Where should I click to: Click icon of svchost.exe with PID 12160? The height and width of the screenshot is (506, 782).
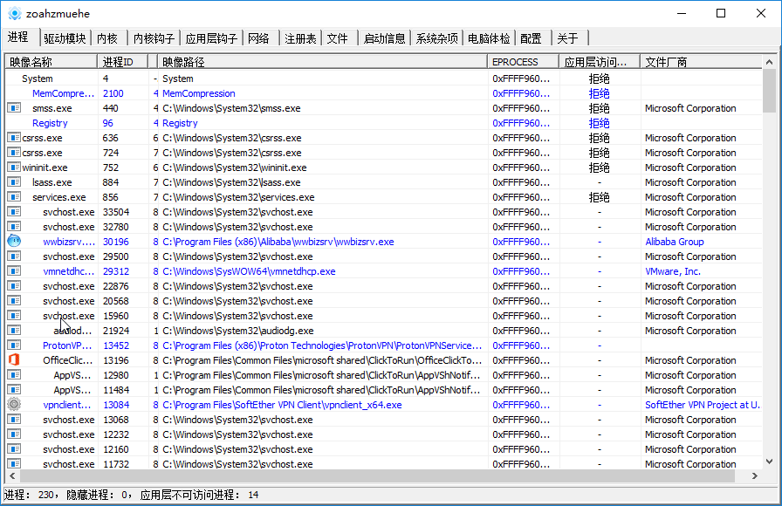(x=14, y=448)
